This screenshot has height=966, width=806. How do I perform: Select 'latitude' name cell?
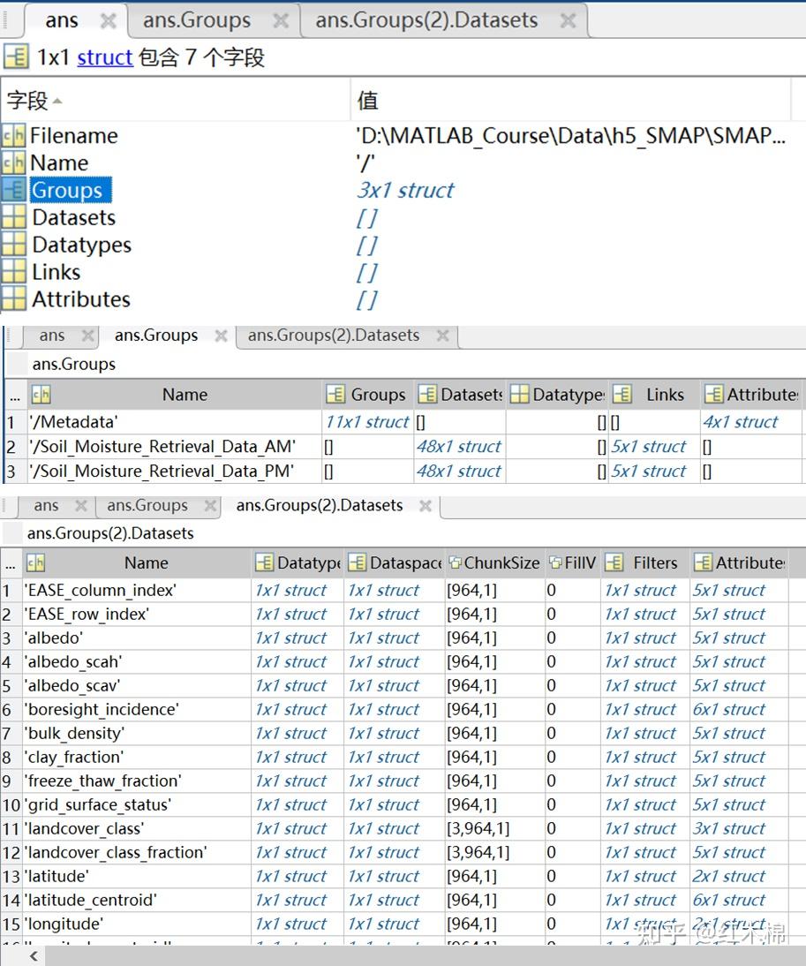pyautogui.click(x=137, y=876)
